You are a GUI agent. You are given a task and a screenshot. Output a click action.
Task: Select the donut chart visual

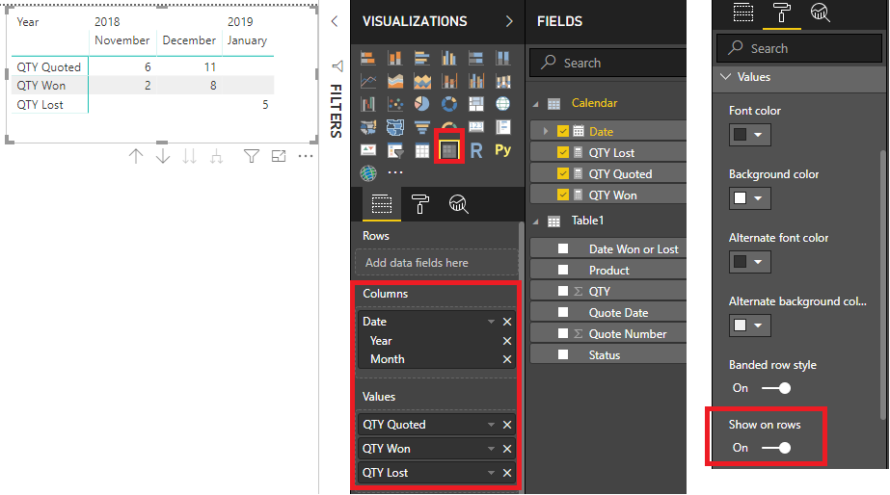pyautogui.click(x=449, y=104)
